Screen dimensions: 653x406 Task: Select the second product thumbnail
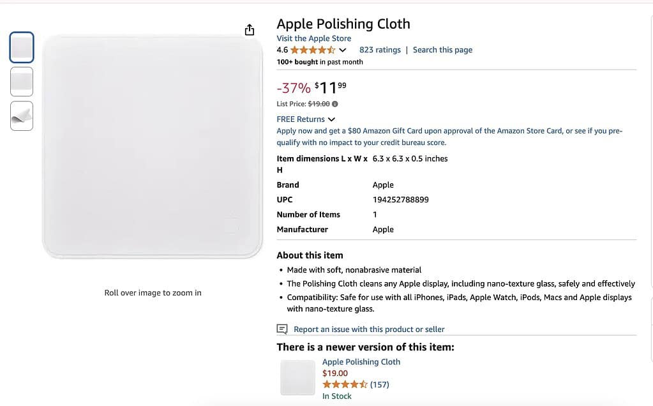pyautogui.click(x=22, y=82)
